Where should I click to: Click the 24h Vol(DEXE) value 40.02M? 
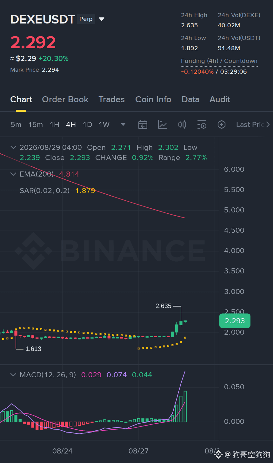229,25
